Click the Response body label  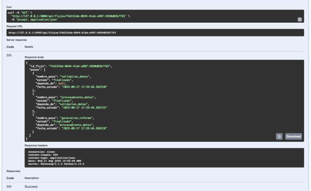coord(34,57)
